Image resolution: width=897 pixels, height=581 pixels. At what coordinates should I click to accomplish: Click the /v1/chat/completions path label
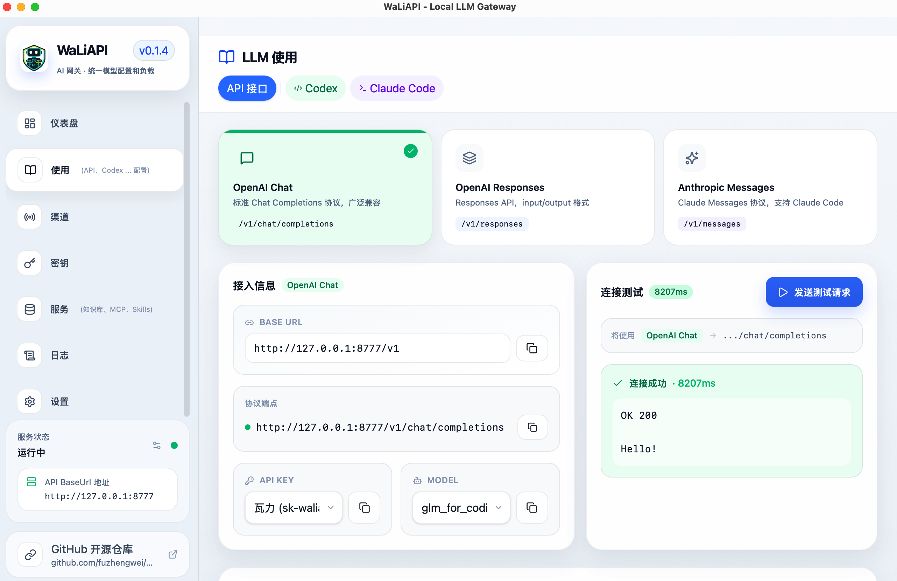pos(286,224)
